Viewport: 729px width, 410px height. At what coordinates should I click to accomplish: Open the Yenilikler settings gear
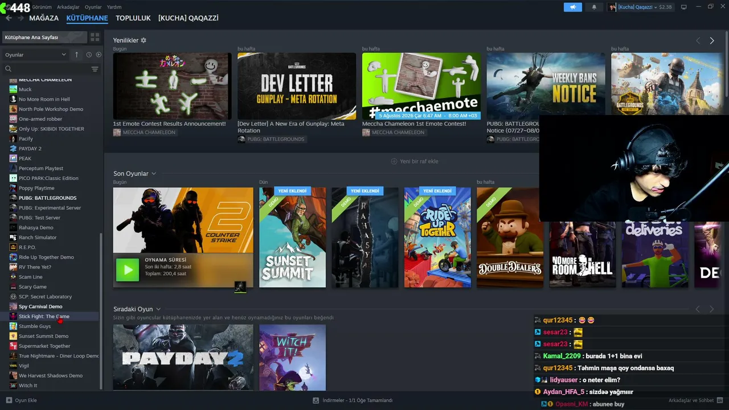pos(144,40)
